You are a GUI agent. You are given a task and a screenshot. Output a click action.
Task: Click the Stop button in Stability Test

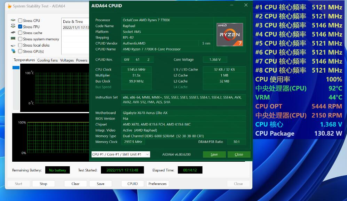[44, 184]
